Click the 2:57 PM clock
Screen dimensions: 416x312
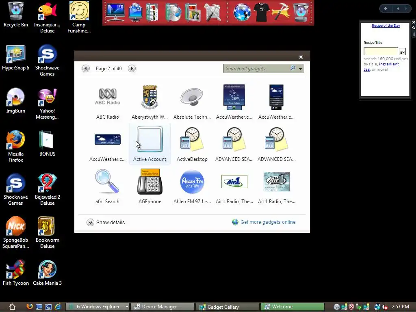click(400, 307)
